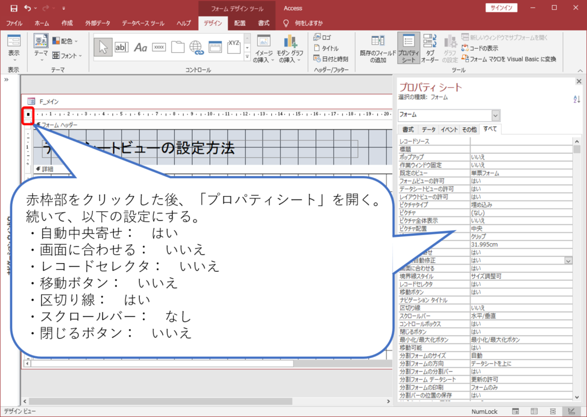This screenshot has width=587, height=417.
Task: Open the property sheet その他 tab
Action: tap(469, 130)
